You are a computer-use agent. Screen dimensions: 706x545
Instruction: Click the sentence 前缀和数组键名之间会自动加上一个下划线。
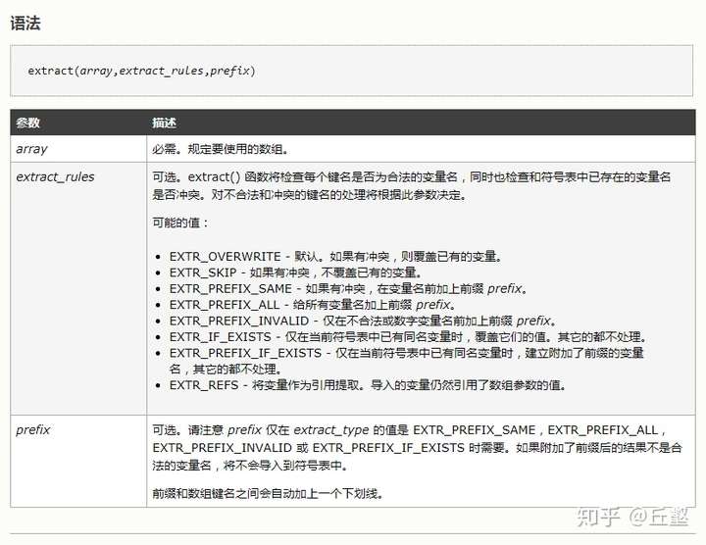pos(268,493)
